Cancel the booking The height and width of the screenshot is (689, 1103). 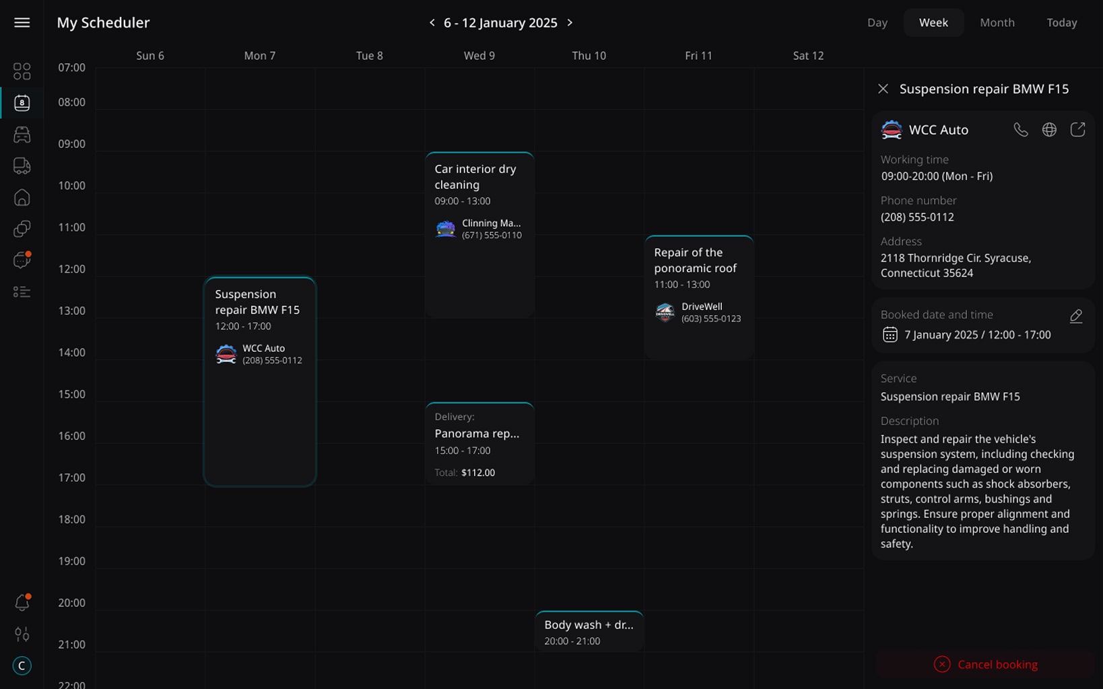tap(985, 665)
